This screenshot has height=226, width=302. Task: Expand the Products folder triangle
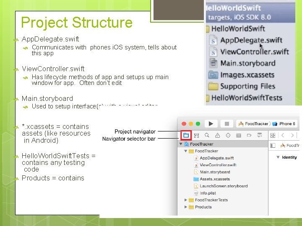coord(186,207)
